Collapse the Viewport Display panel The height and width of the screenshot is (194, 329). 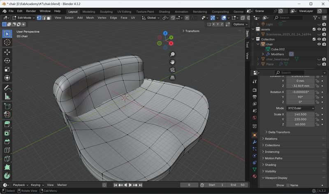click(275, 178)
